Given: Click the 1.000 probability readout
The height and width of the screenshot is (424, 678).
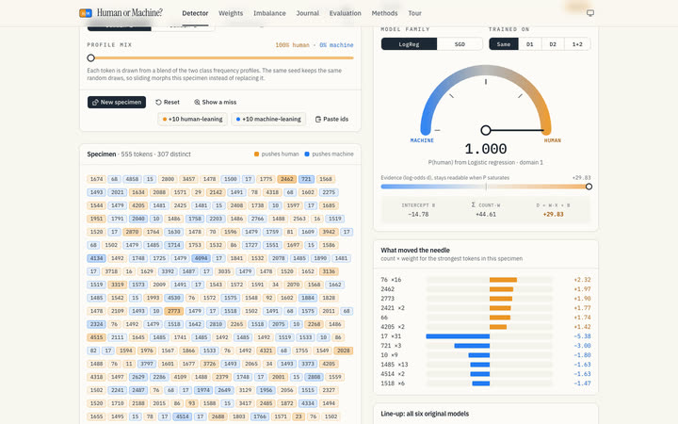Looking at the screenshot, I should [x=486, y=149].
